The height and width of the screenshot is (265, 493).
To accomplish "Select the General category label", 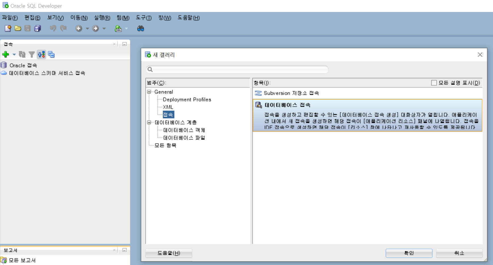I will [x=164, y=92].
